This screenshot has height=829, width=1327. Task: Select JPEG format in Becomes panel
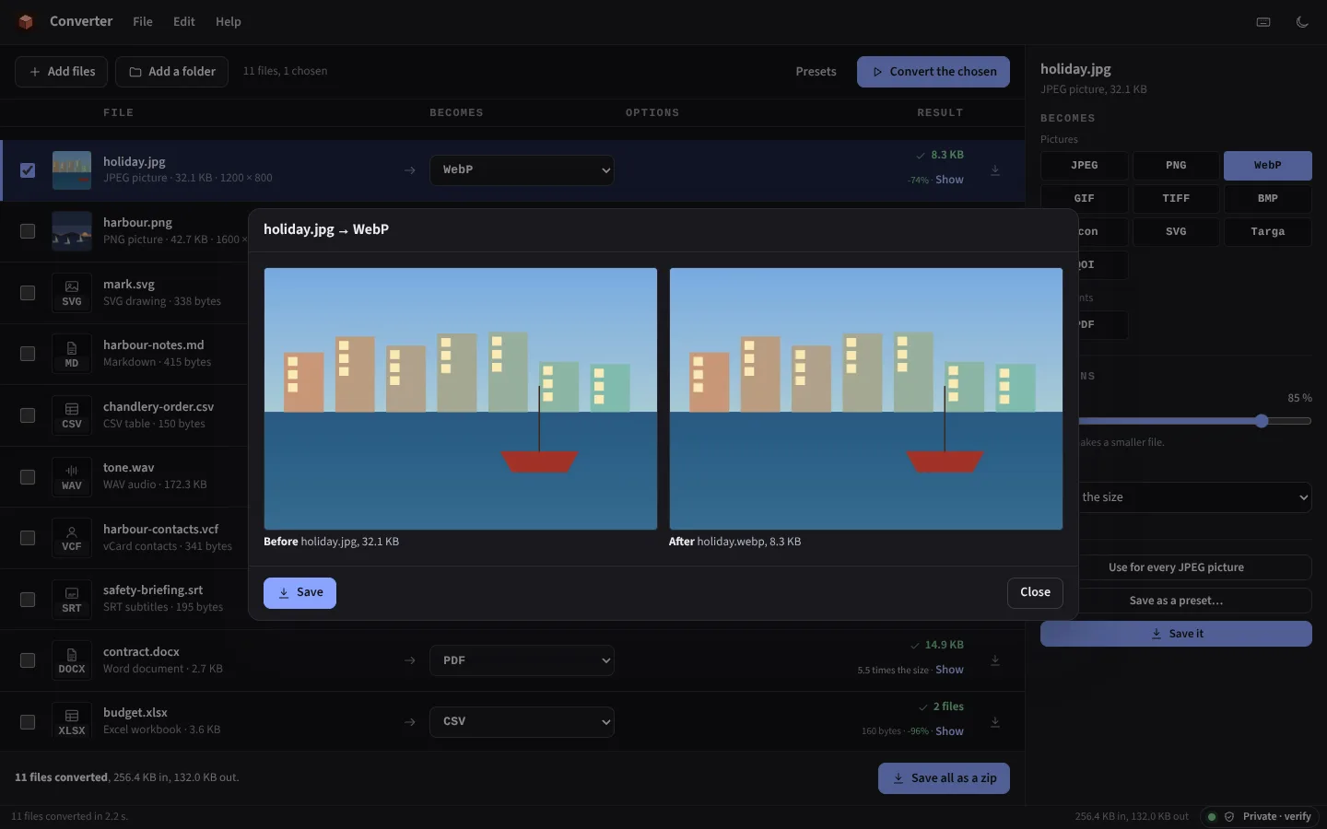[x=1085, y=166]
